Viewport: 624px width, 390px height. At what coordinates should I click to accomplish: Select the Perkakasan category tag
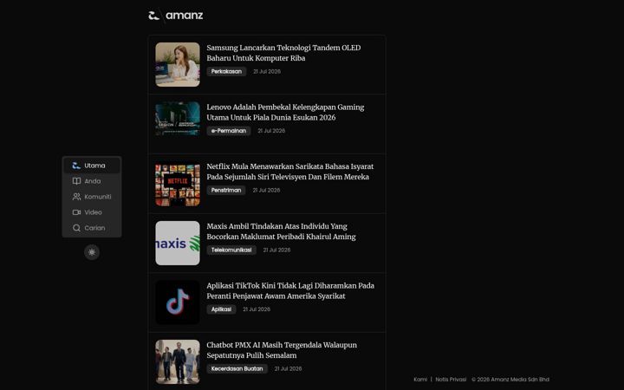pos(226,72)
